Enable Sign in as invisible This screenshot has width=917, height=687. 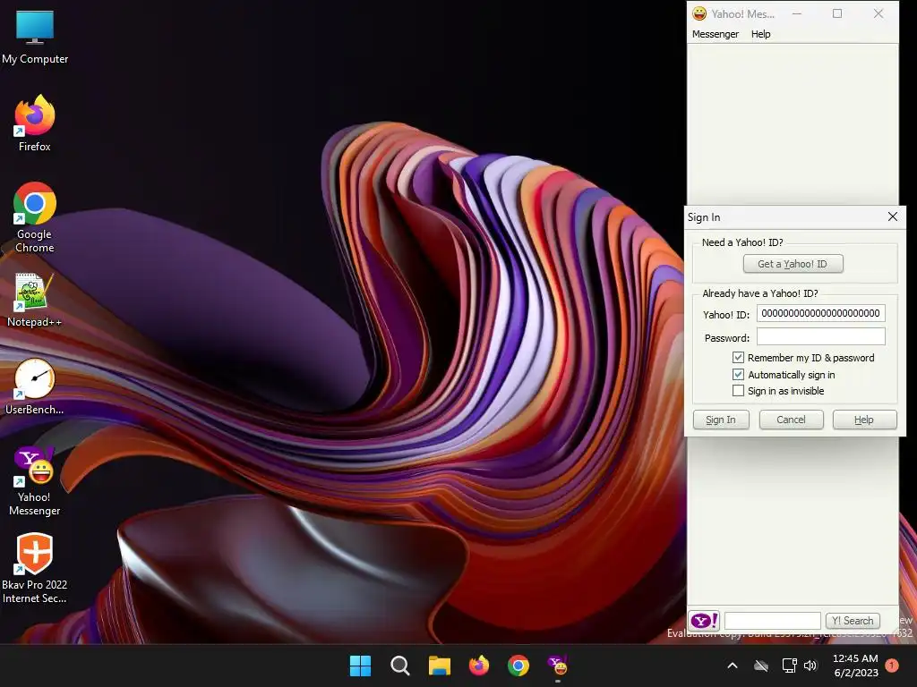pyautogui.click(x=738, y=391)
